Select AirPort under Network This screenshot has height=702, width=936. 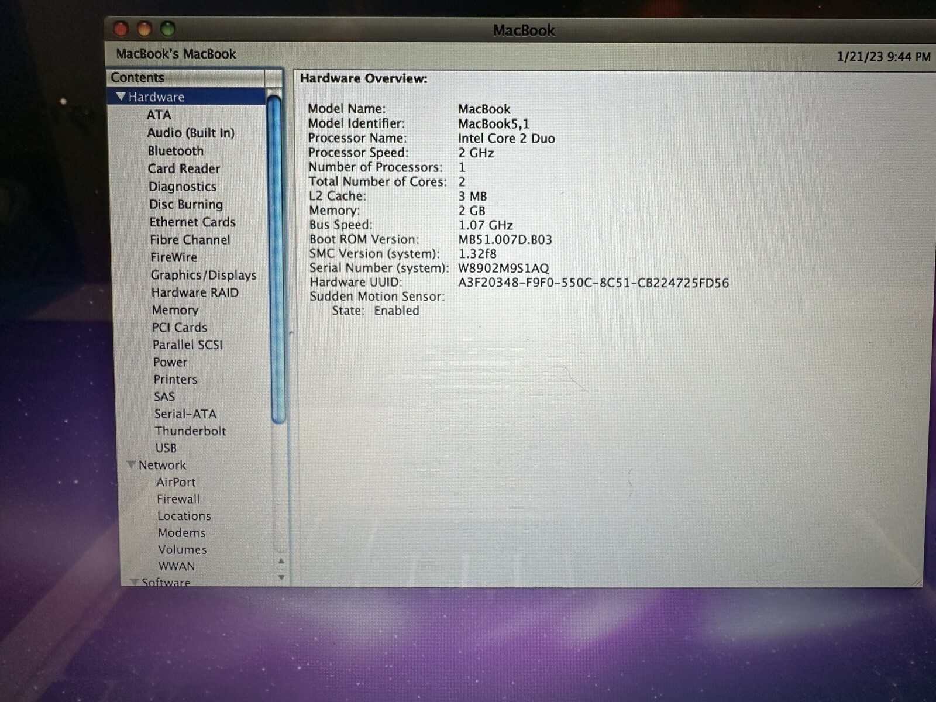[x=175, y=482]
